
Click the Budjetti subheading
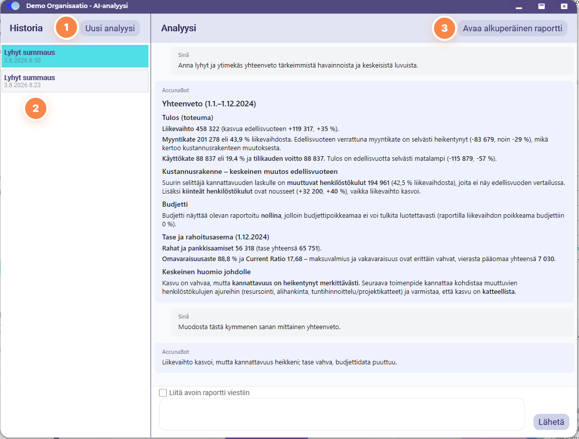point(175,204)
